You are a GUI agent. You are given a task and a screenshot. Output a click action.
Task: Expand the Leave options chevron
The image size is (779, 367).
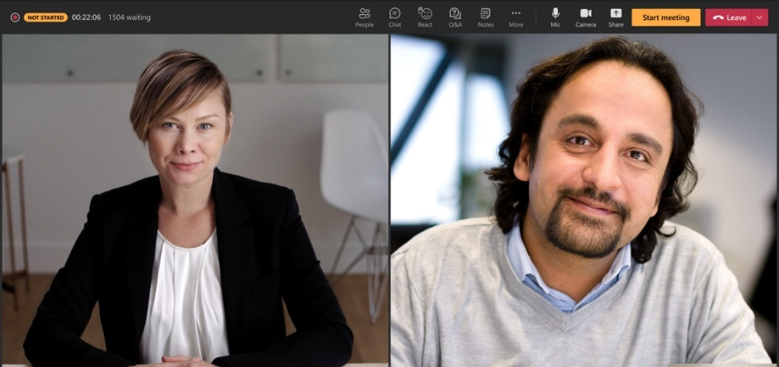click(x=759, y=17)
